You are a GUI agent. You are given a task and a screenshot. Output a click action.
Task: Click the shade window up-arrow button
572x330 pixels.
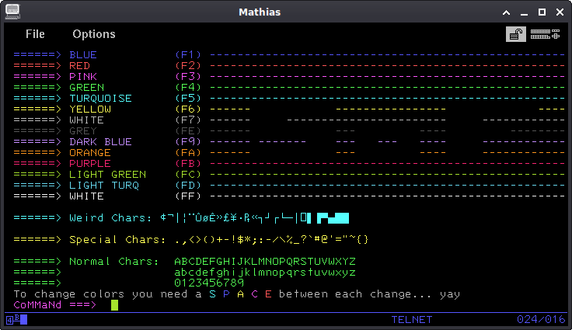[x=506, y=12]
